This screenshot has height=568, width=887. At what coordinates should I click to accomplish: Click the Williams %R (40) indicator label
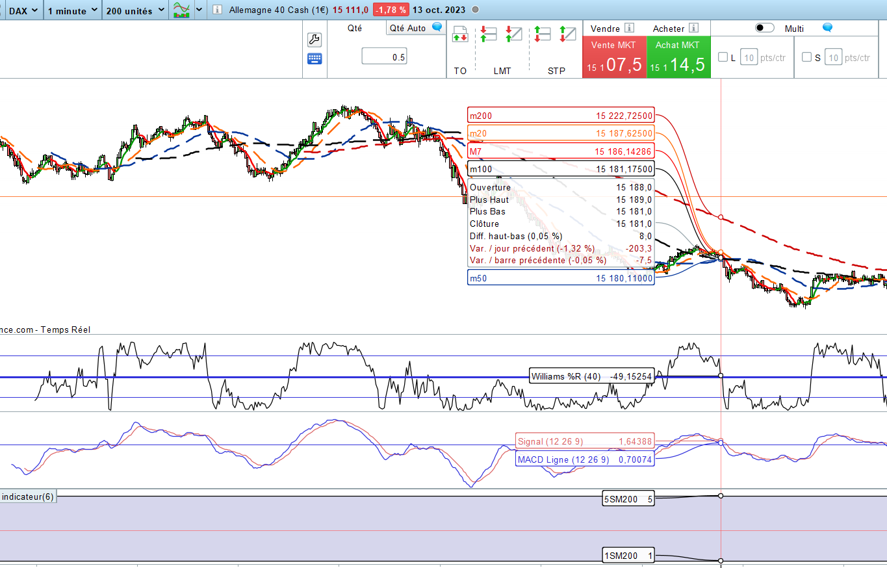(x=591, y=376)
